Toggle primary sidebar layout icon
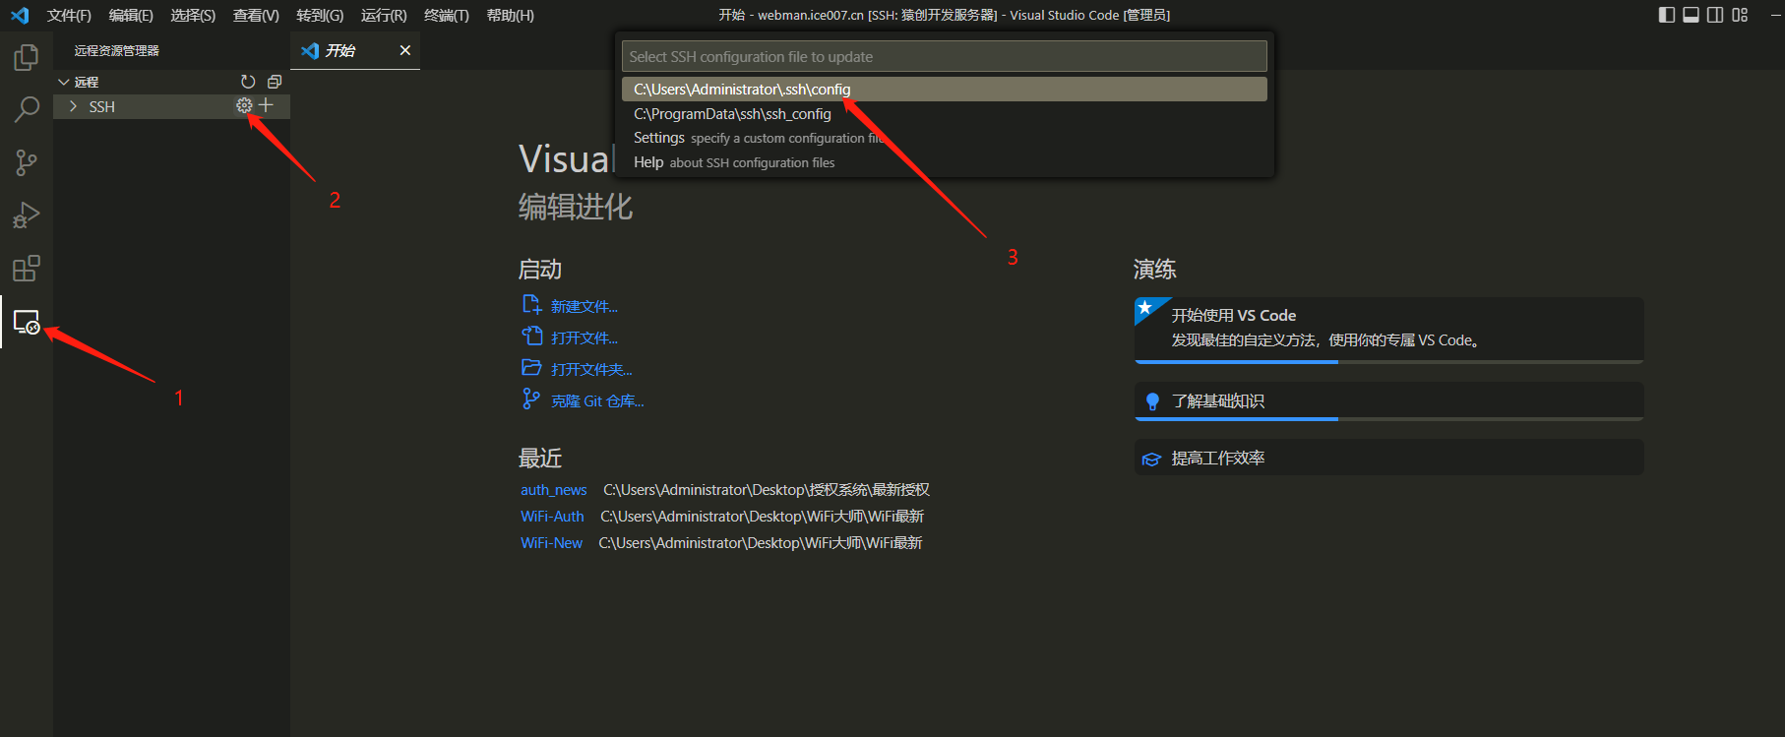The height and width of the screenshot is (737, 1785). click(x=1667, y=15)
